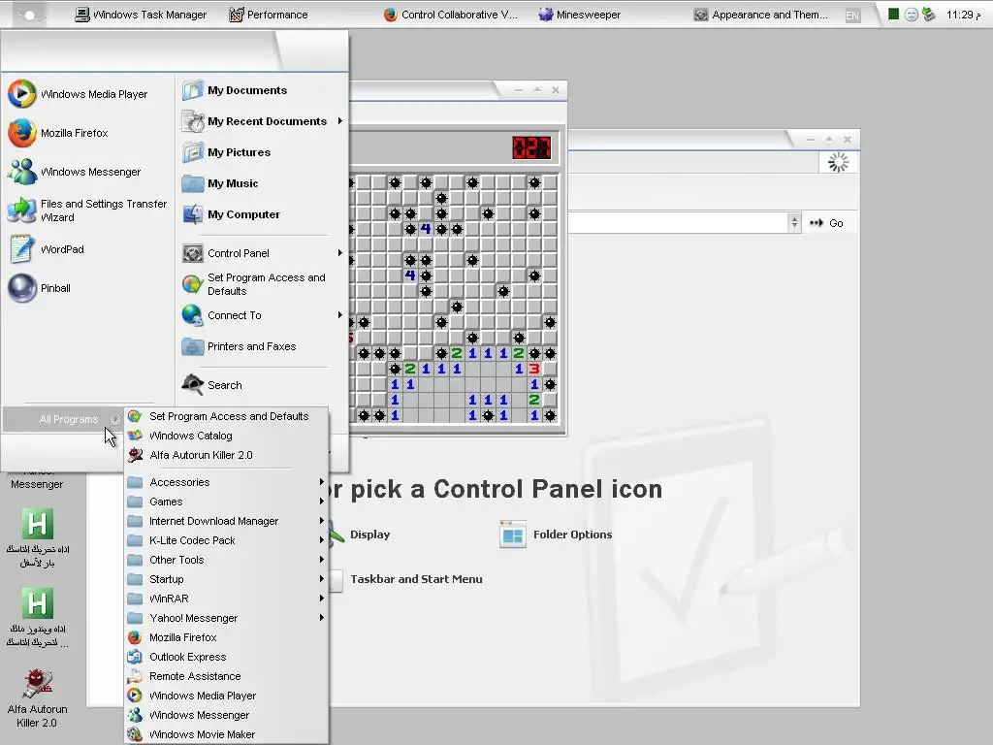Expand Yahoo! Messenger program folder
Viewport: 993px width, 745px height.
pyautogui.click(x=226, y=618)
